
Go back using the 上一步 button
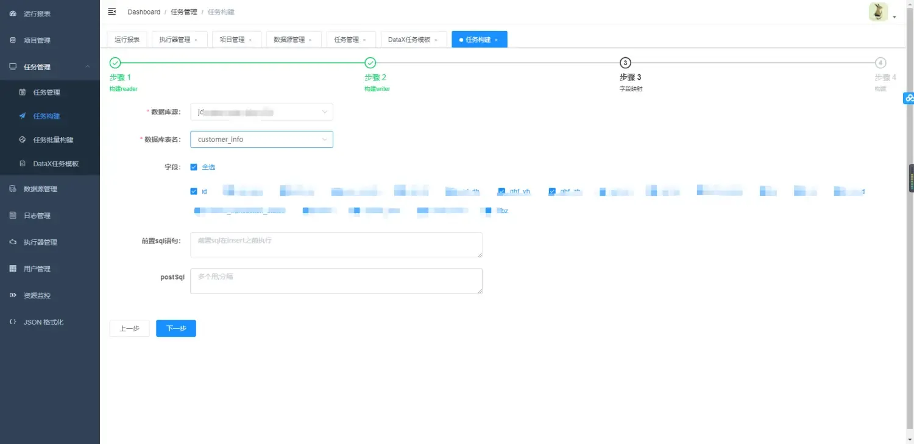coord(129,328)
